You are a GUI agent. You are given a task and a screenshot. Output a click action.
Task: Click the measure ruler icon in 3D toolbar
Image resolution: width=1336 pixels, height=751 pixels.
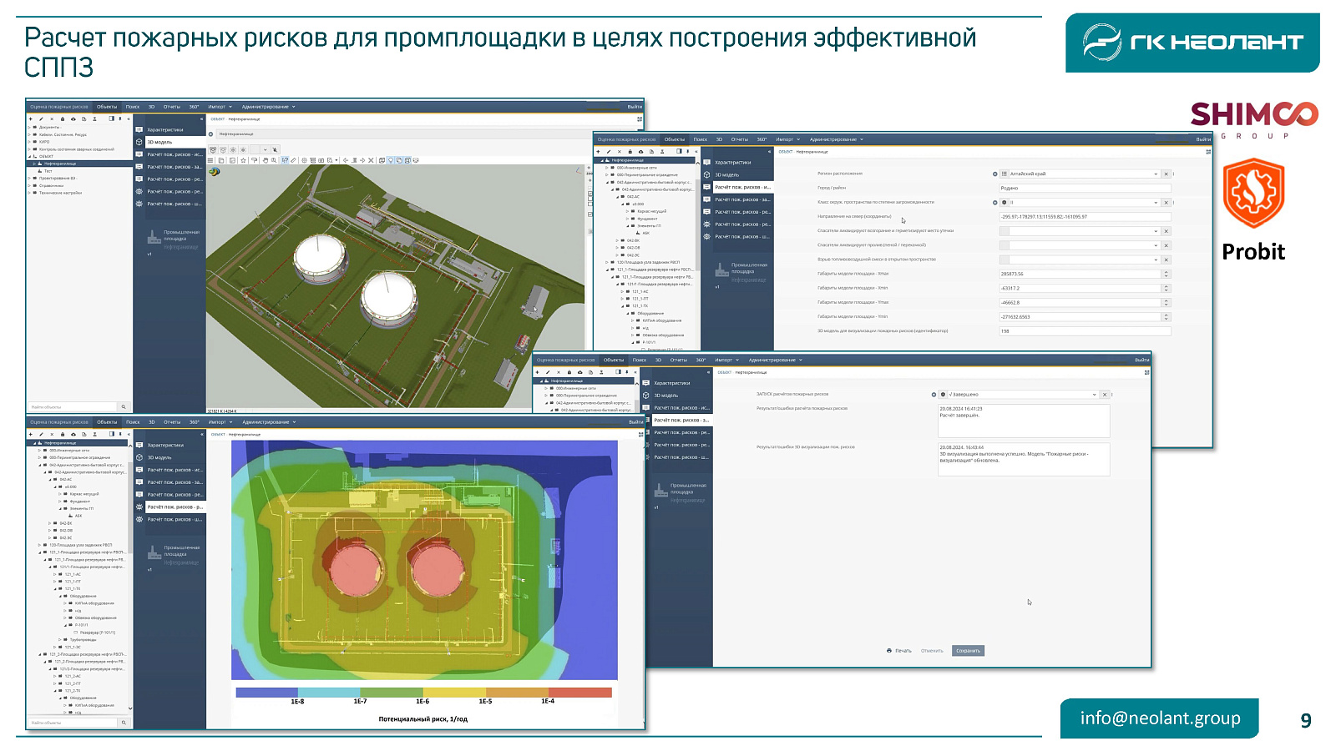pos(293,160)
